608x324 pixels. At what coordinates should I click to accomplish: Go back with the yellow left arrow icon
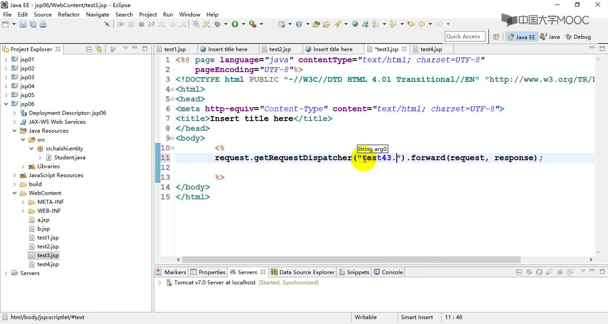tap(421, 24)
